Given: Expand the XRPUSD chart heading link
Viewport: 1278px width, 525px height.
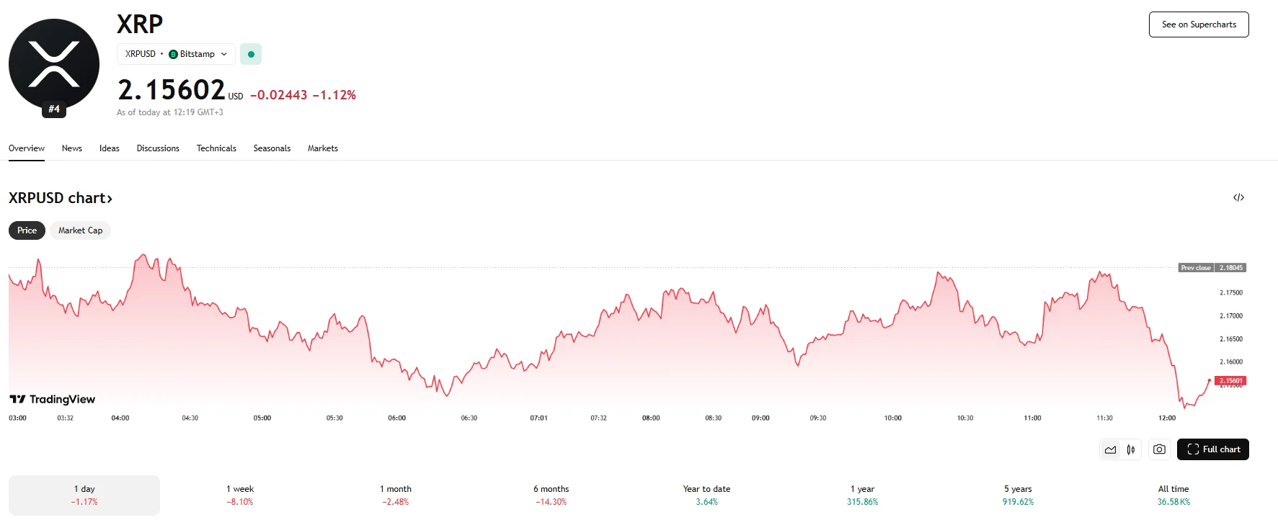Looking at the screenshot, I should (x=61, y=198).
